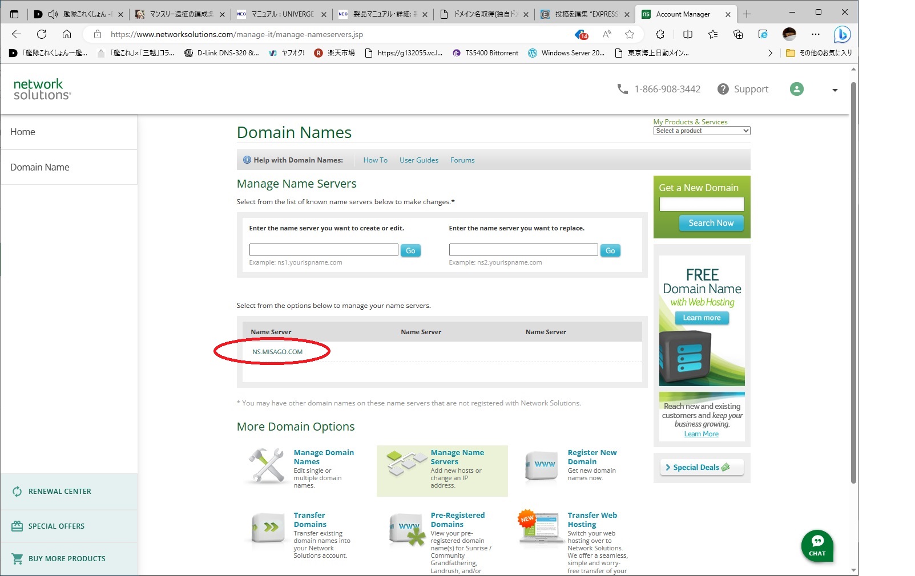Open the その他のお気に入り folder

click(819, 53)
